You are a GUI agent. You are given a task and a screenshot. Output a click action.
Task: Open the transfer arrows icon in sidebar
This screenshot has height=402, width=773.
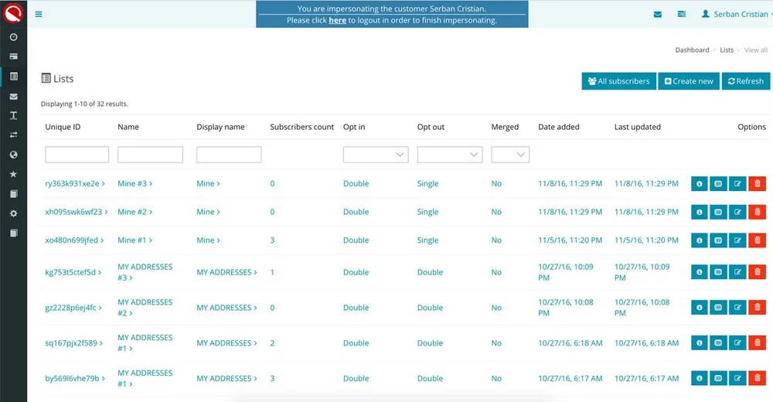pyautogui.click(x=14, y=135)
